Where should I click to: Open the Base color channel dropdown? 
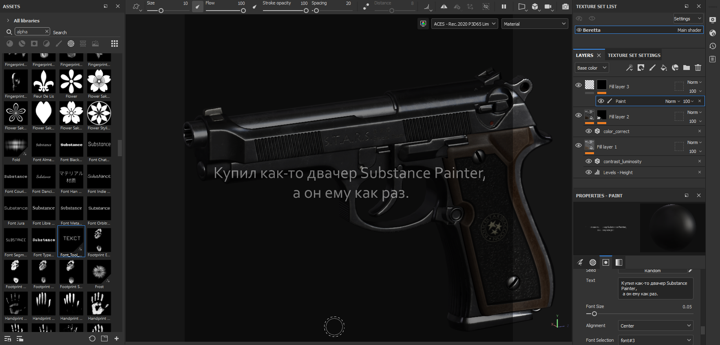click(592, 68)
